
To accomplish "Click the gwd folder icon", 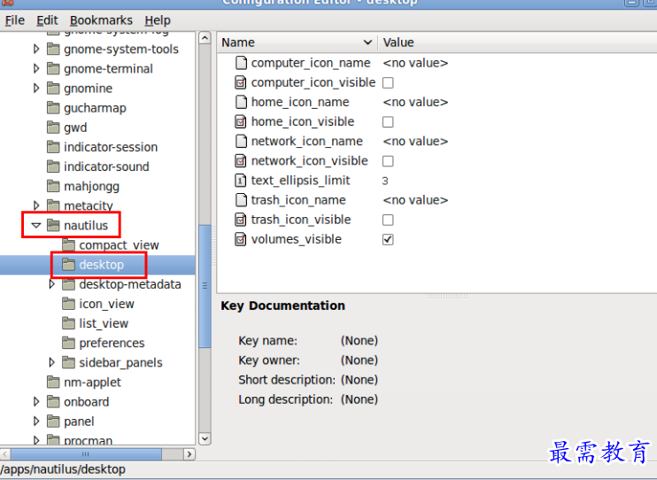I will coord(53,128).
